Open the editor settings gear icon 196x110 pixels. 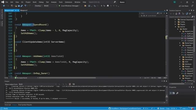click(167, 10)
